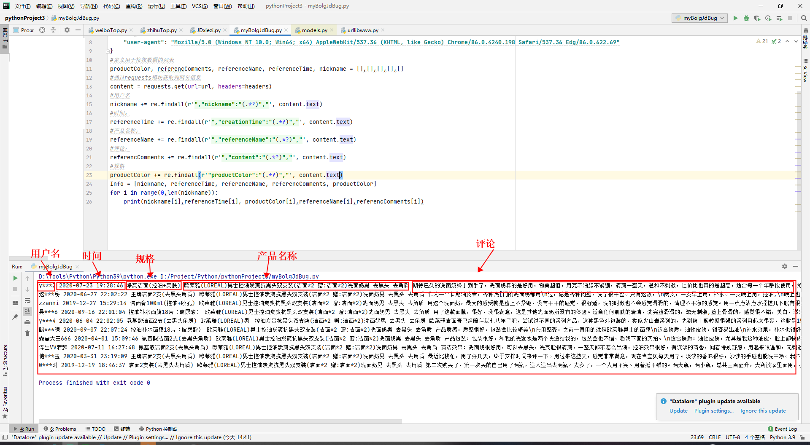Stop process in Run panel
The image size is (810, 445).
[x=15, y=289]
